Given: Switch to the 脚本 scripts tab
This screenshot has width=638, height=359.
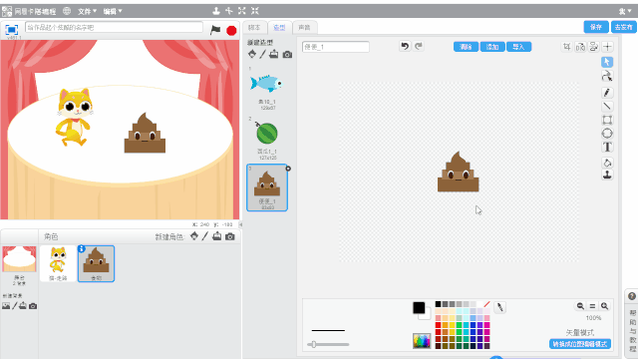Looking at the screenshot, I should (254, 27).
